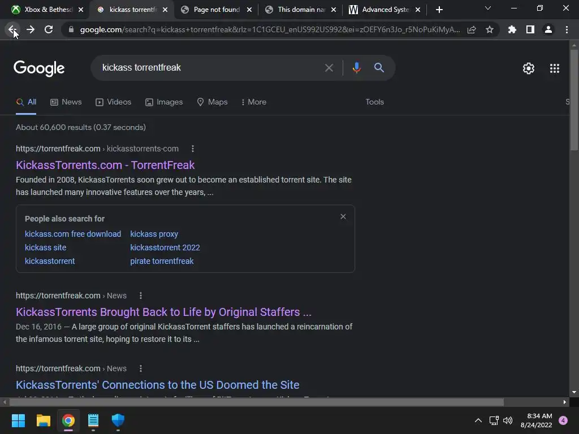Open search Tools options

(374, 102)
